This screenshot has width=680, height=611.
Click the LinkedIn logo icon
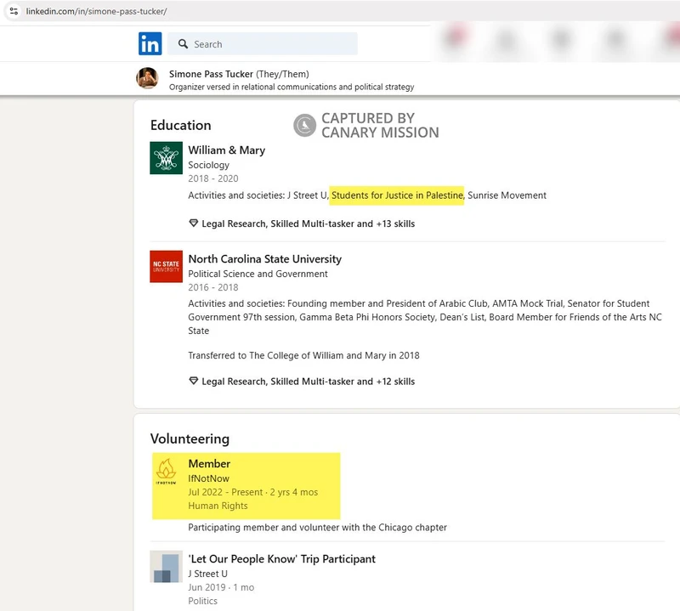coord(150,44)
